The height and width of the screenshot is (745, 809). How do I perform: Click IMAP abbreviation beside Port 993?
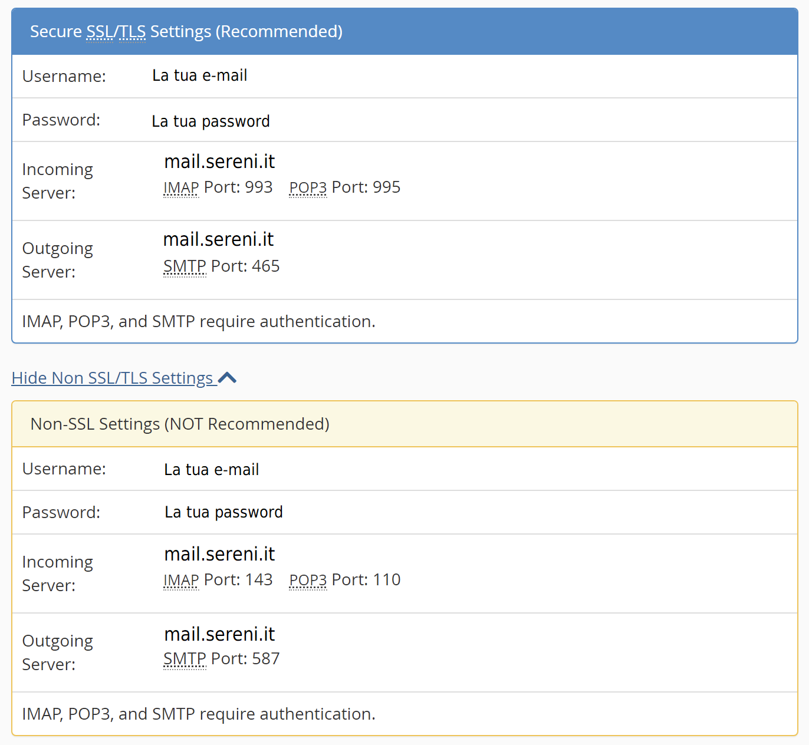pos(181,188)
